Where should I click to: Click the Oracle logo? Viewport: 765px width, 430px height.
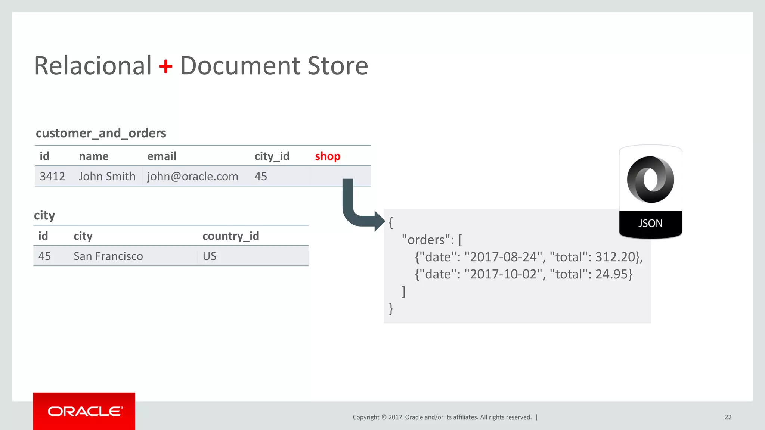pyautogui.click(x=84, y=411)
